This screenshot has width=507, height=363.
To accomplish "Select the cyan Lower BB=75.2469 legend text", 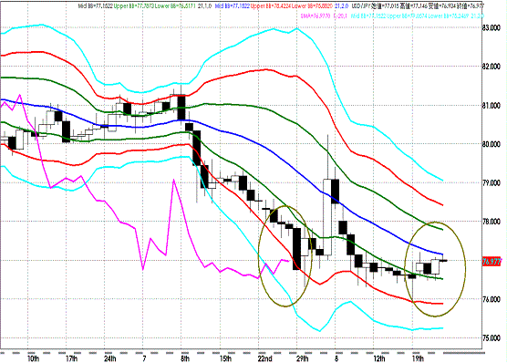I will point(449,16).
